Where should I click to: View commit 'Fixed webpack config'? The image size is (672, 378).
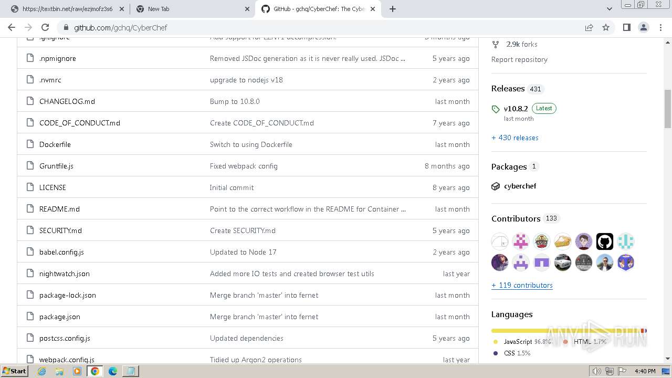point(244,166)
